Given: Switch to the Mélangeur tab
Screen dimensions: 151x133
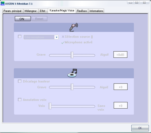Looking at the screenshot, I should coord(31,11).
